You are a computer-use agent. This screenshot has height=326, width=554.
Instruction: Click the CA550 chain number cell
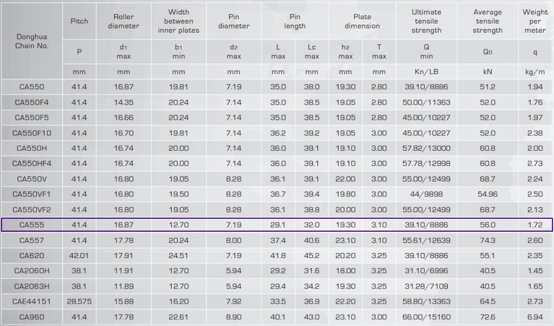point(32,87)
